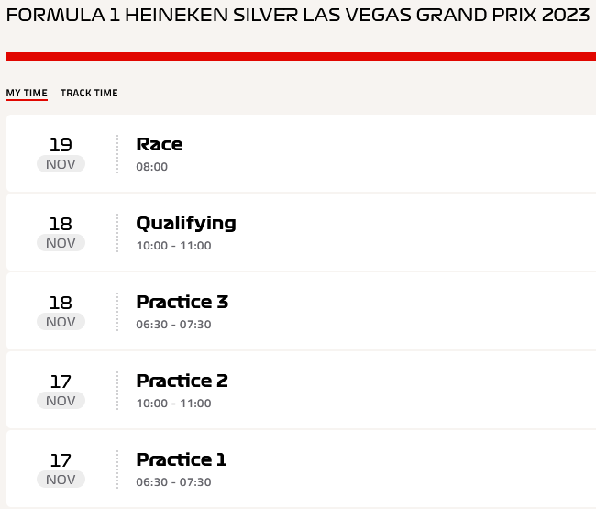Screen dimensions: 596x509
Task: Click the Race time 08:00
Action: 151,167
